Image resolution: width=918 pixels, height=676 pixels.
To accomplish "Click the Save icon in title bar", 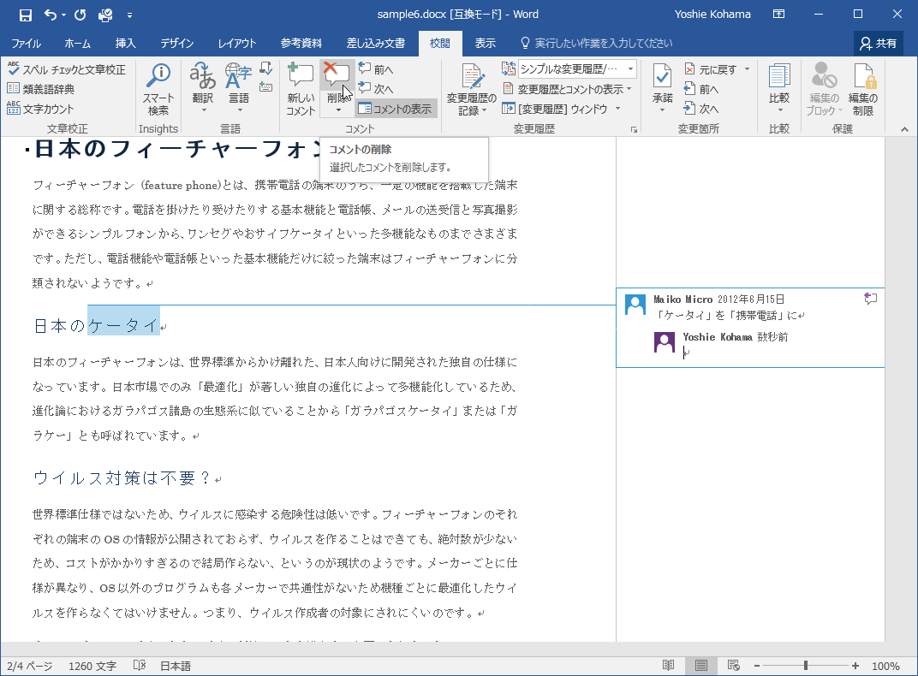I will coord(26,15).
